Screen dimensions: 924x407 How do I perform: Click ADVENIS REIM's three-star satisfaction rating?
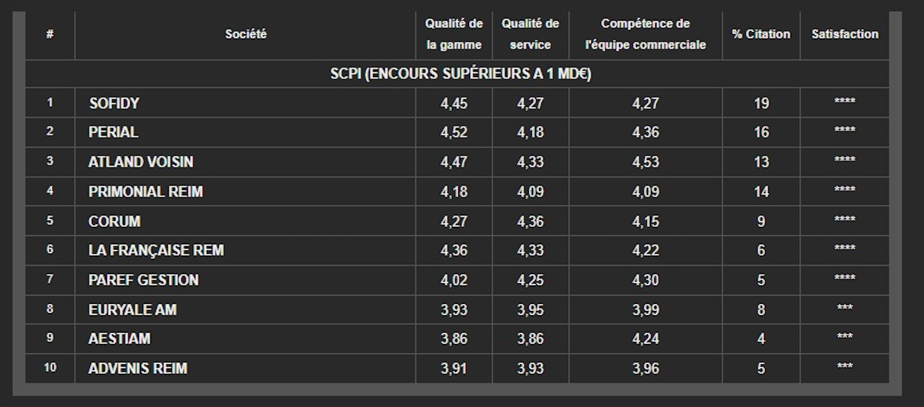(x=845, y=366)
